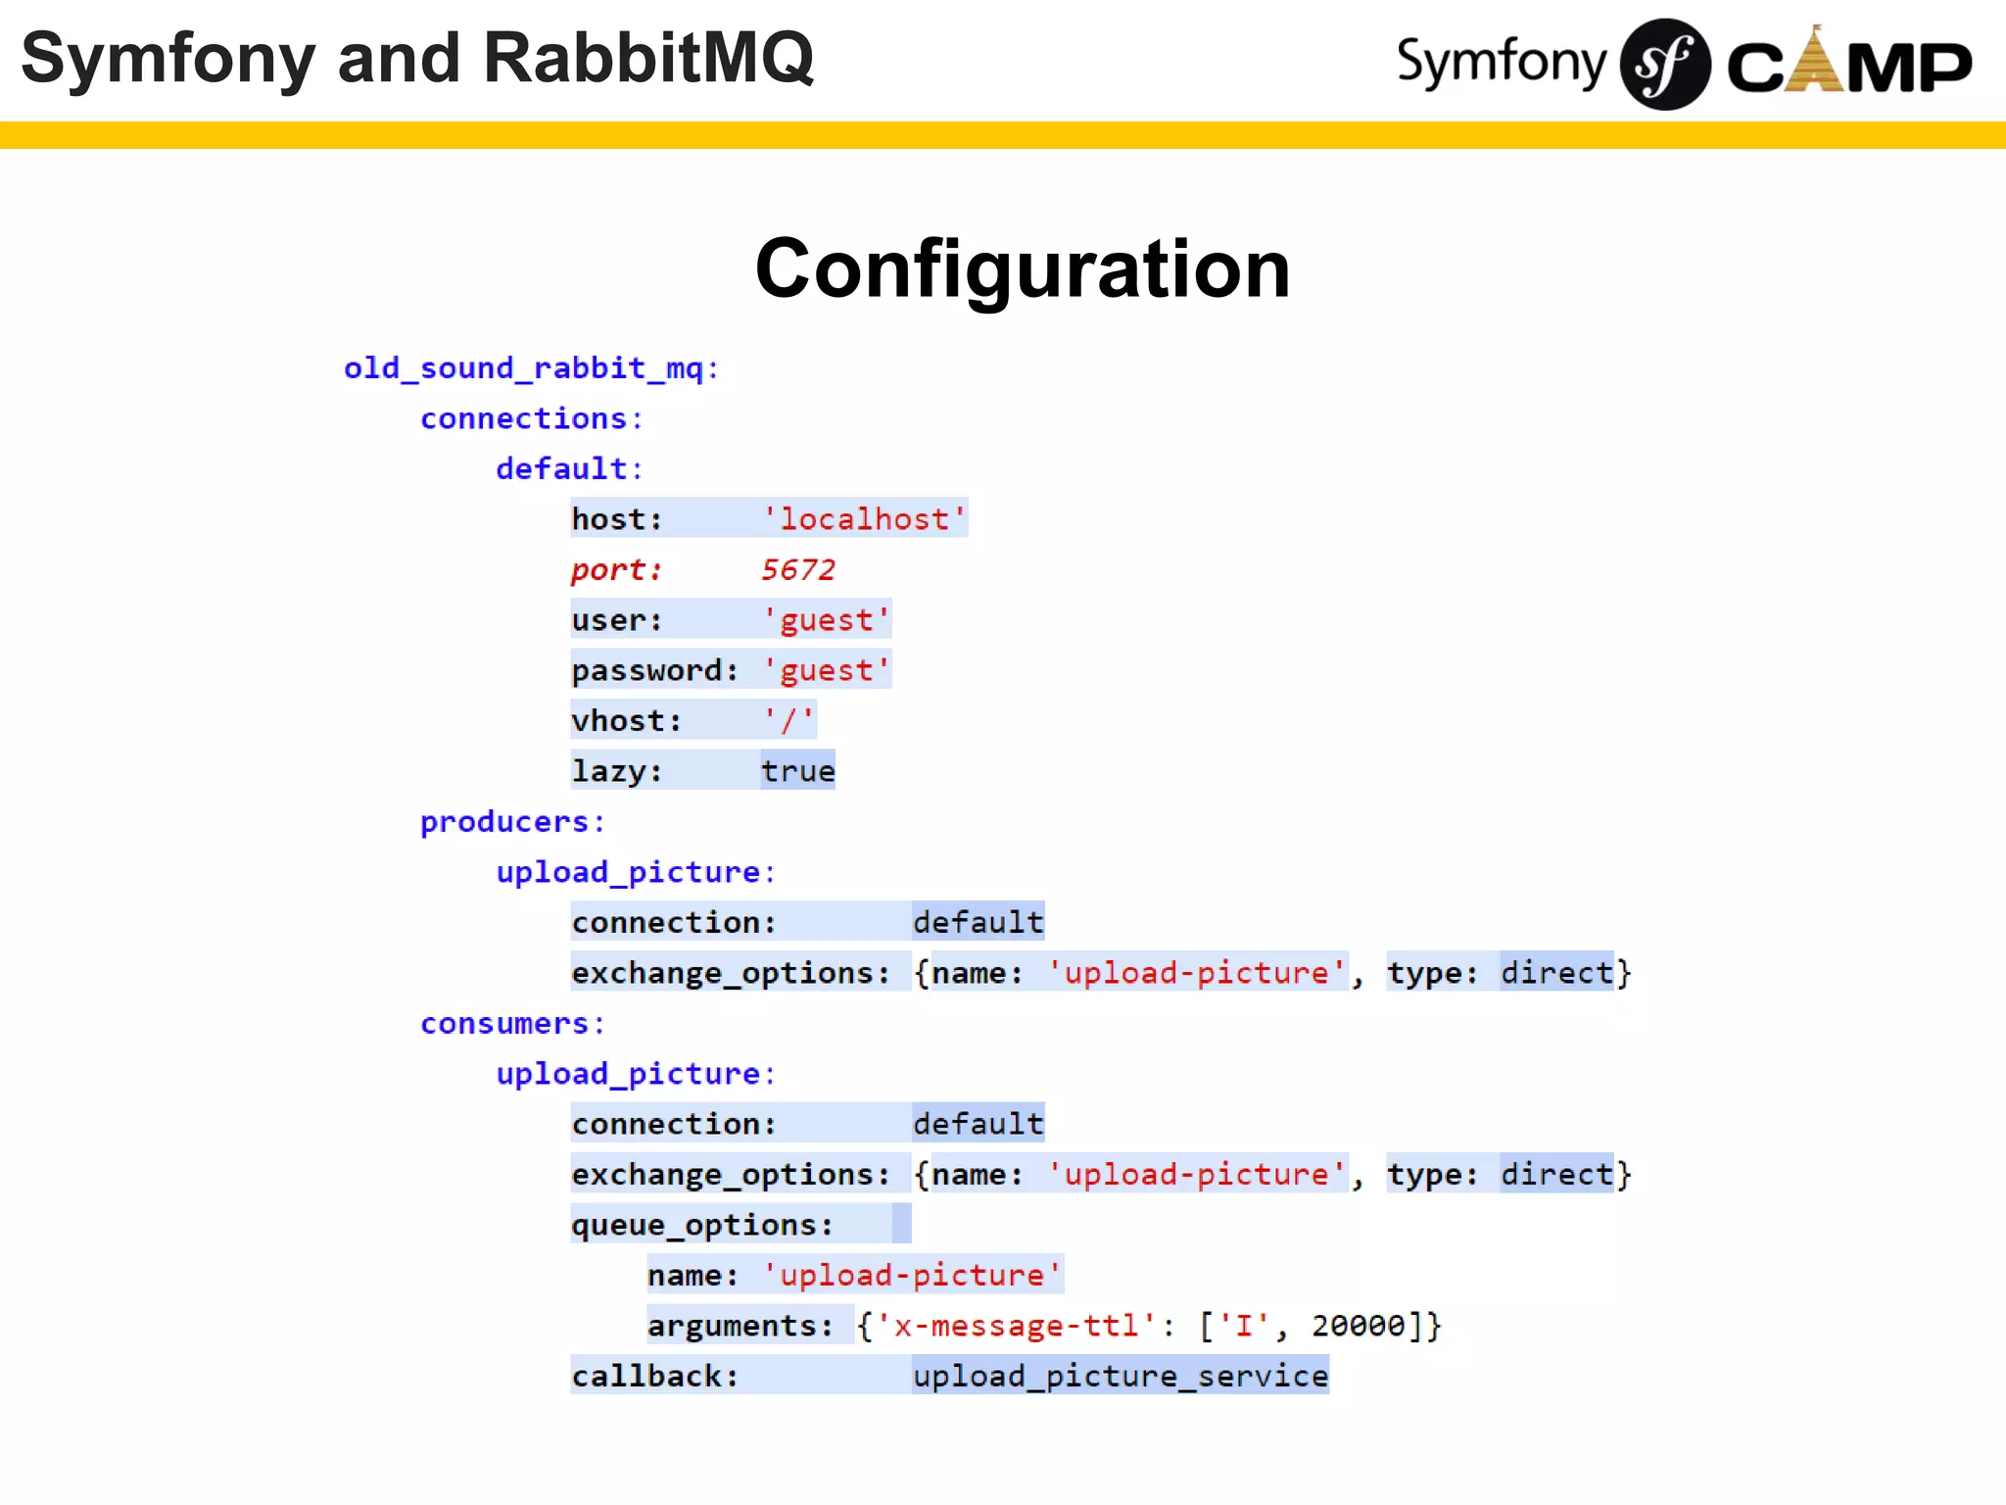Click the 'default:' key under connections
The height and width of the screenshot is (1505, 2006).
tap(569, 468)
